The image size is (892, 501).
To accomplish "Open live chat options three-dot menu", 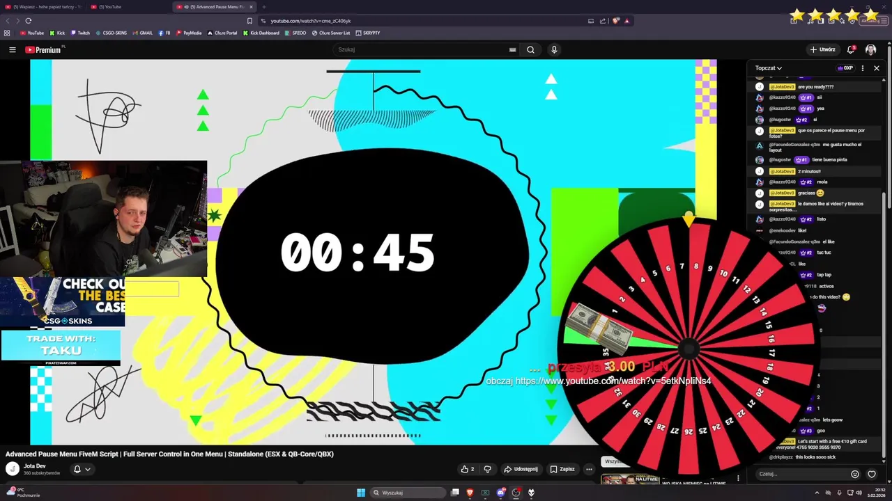I will (863, 68).
